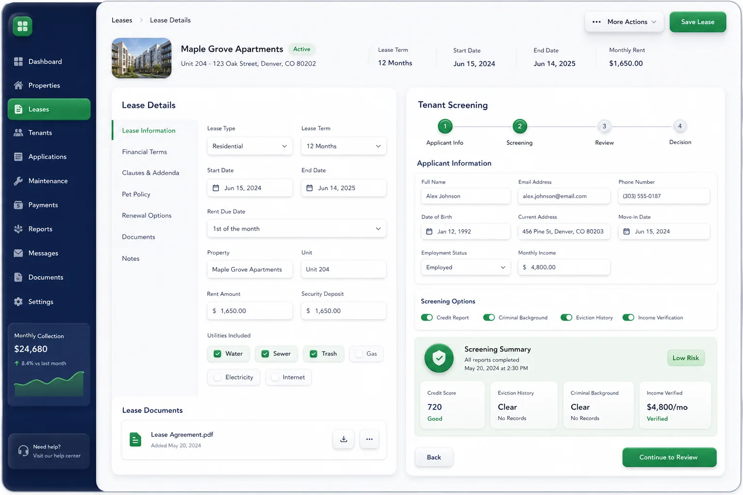Click the calendar icon in Start Date field
The width and height of the screenshot is (743, 495).
[x=216, y=188]
